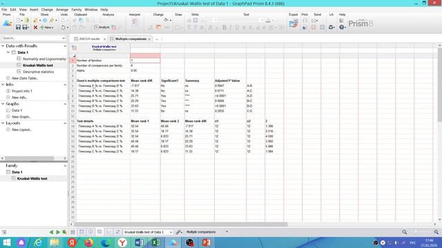442x248 pixels.
Task: Click New Layout link
Action: tap(21, 130)
